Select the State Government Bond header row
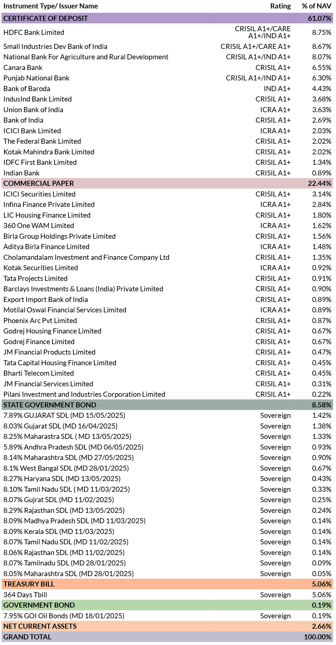 (167, 405)
